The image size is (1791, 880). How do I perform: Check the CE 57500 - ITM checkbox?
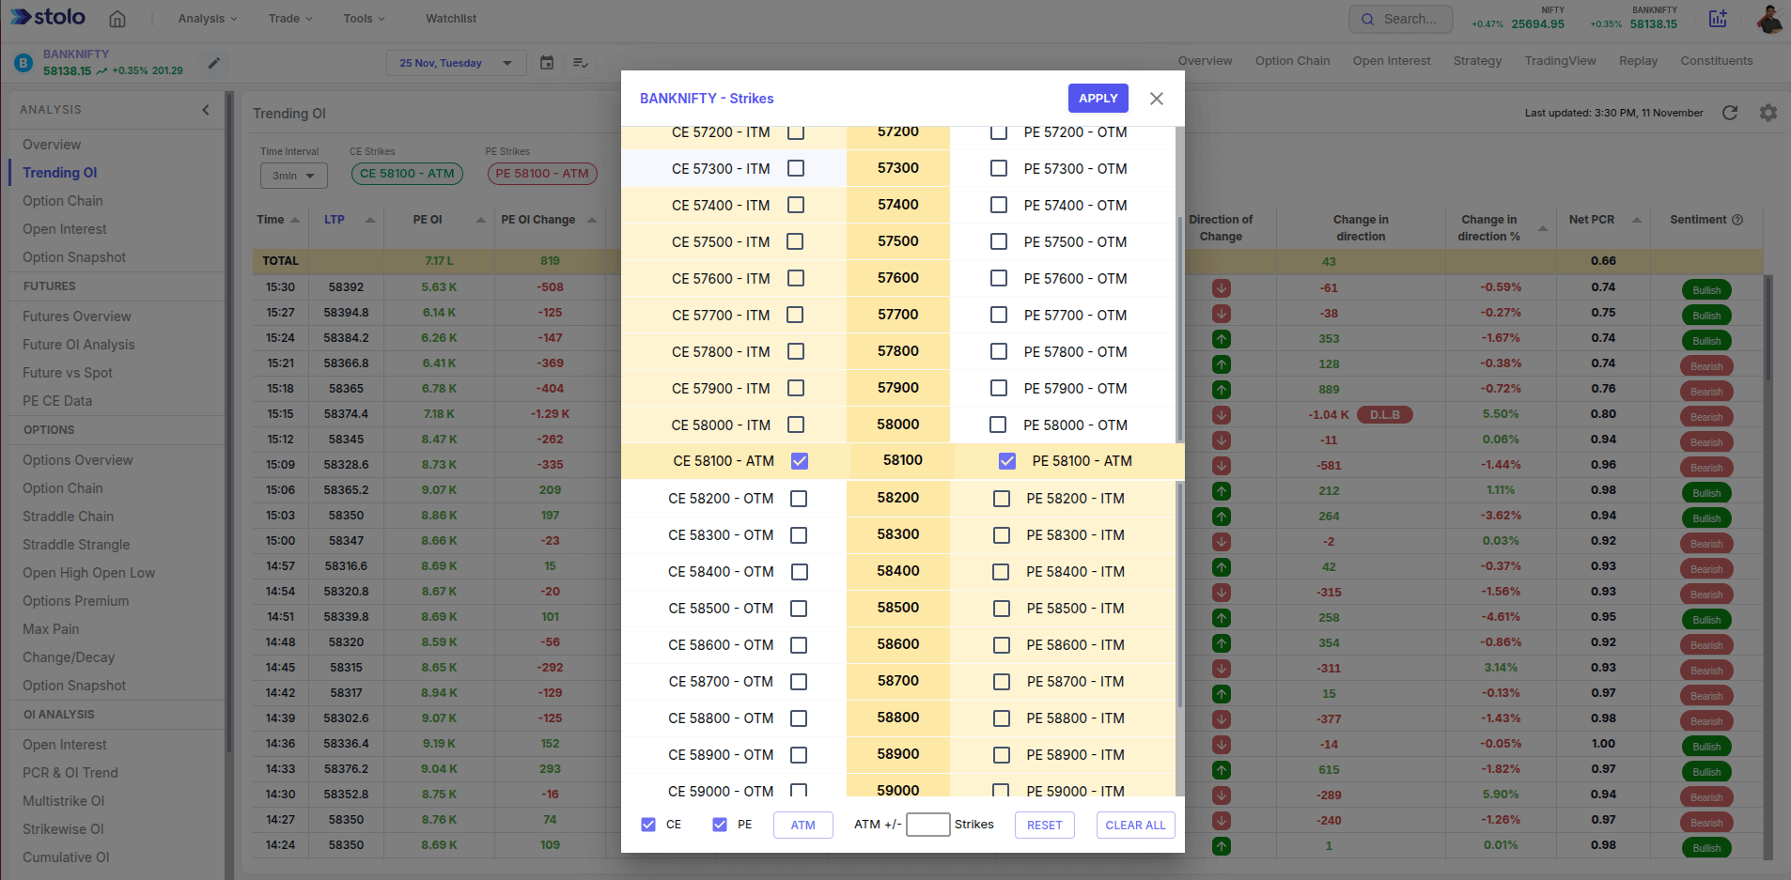pyautogui.click(x=795, y=241)
